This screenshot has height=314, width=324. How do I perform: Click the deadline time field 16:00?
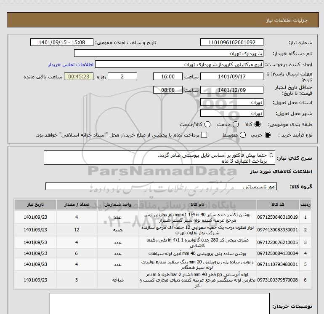168,76
